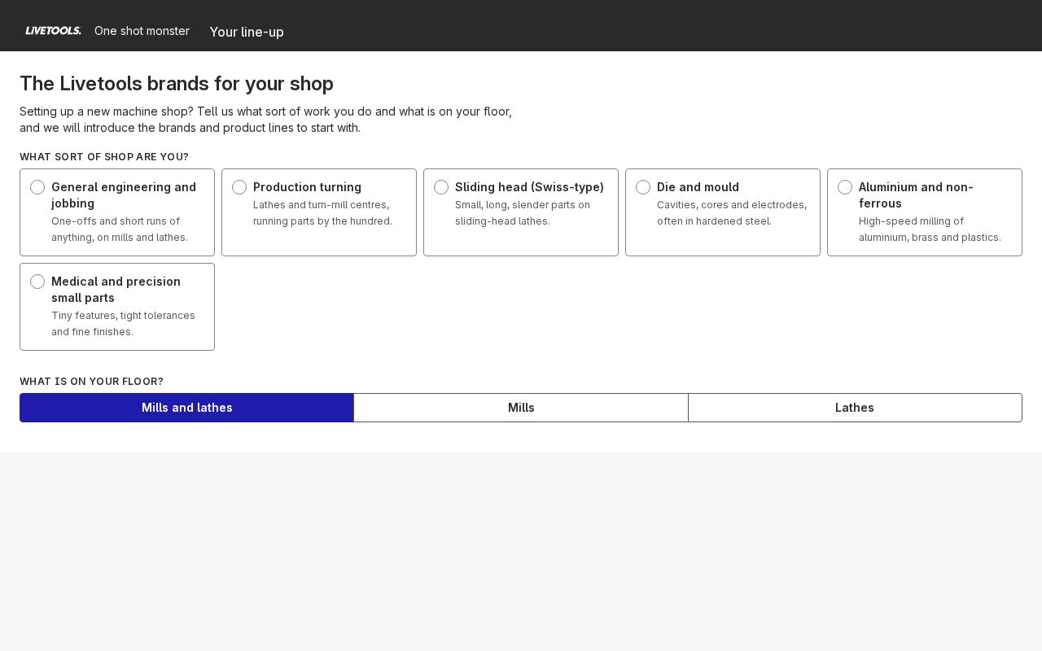Click 'WHAT IS ON YOUR FLOOR?' label
The height and width of the screenshot is (651, 1042).
[91, 382]
